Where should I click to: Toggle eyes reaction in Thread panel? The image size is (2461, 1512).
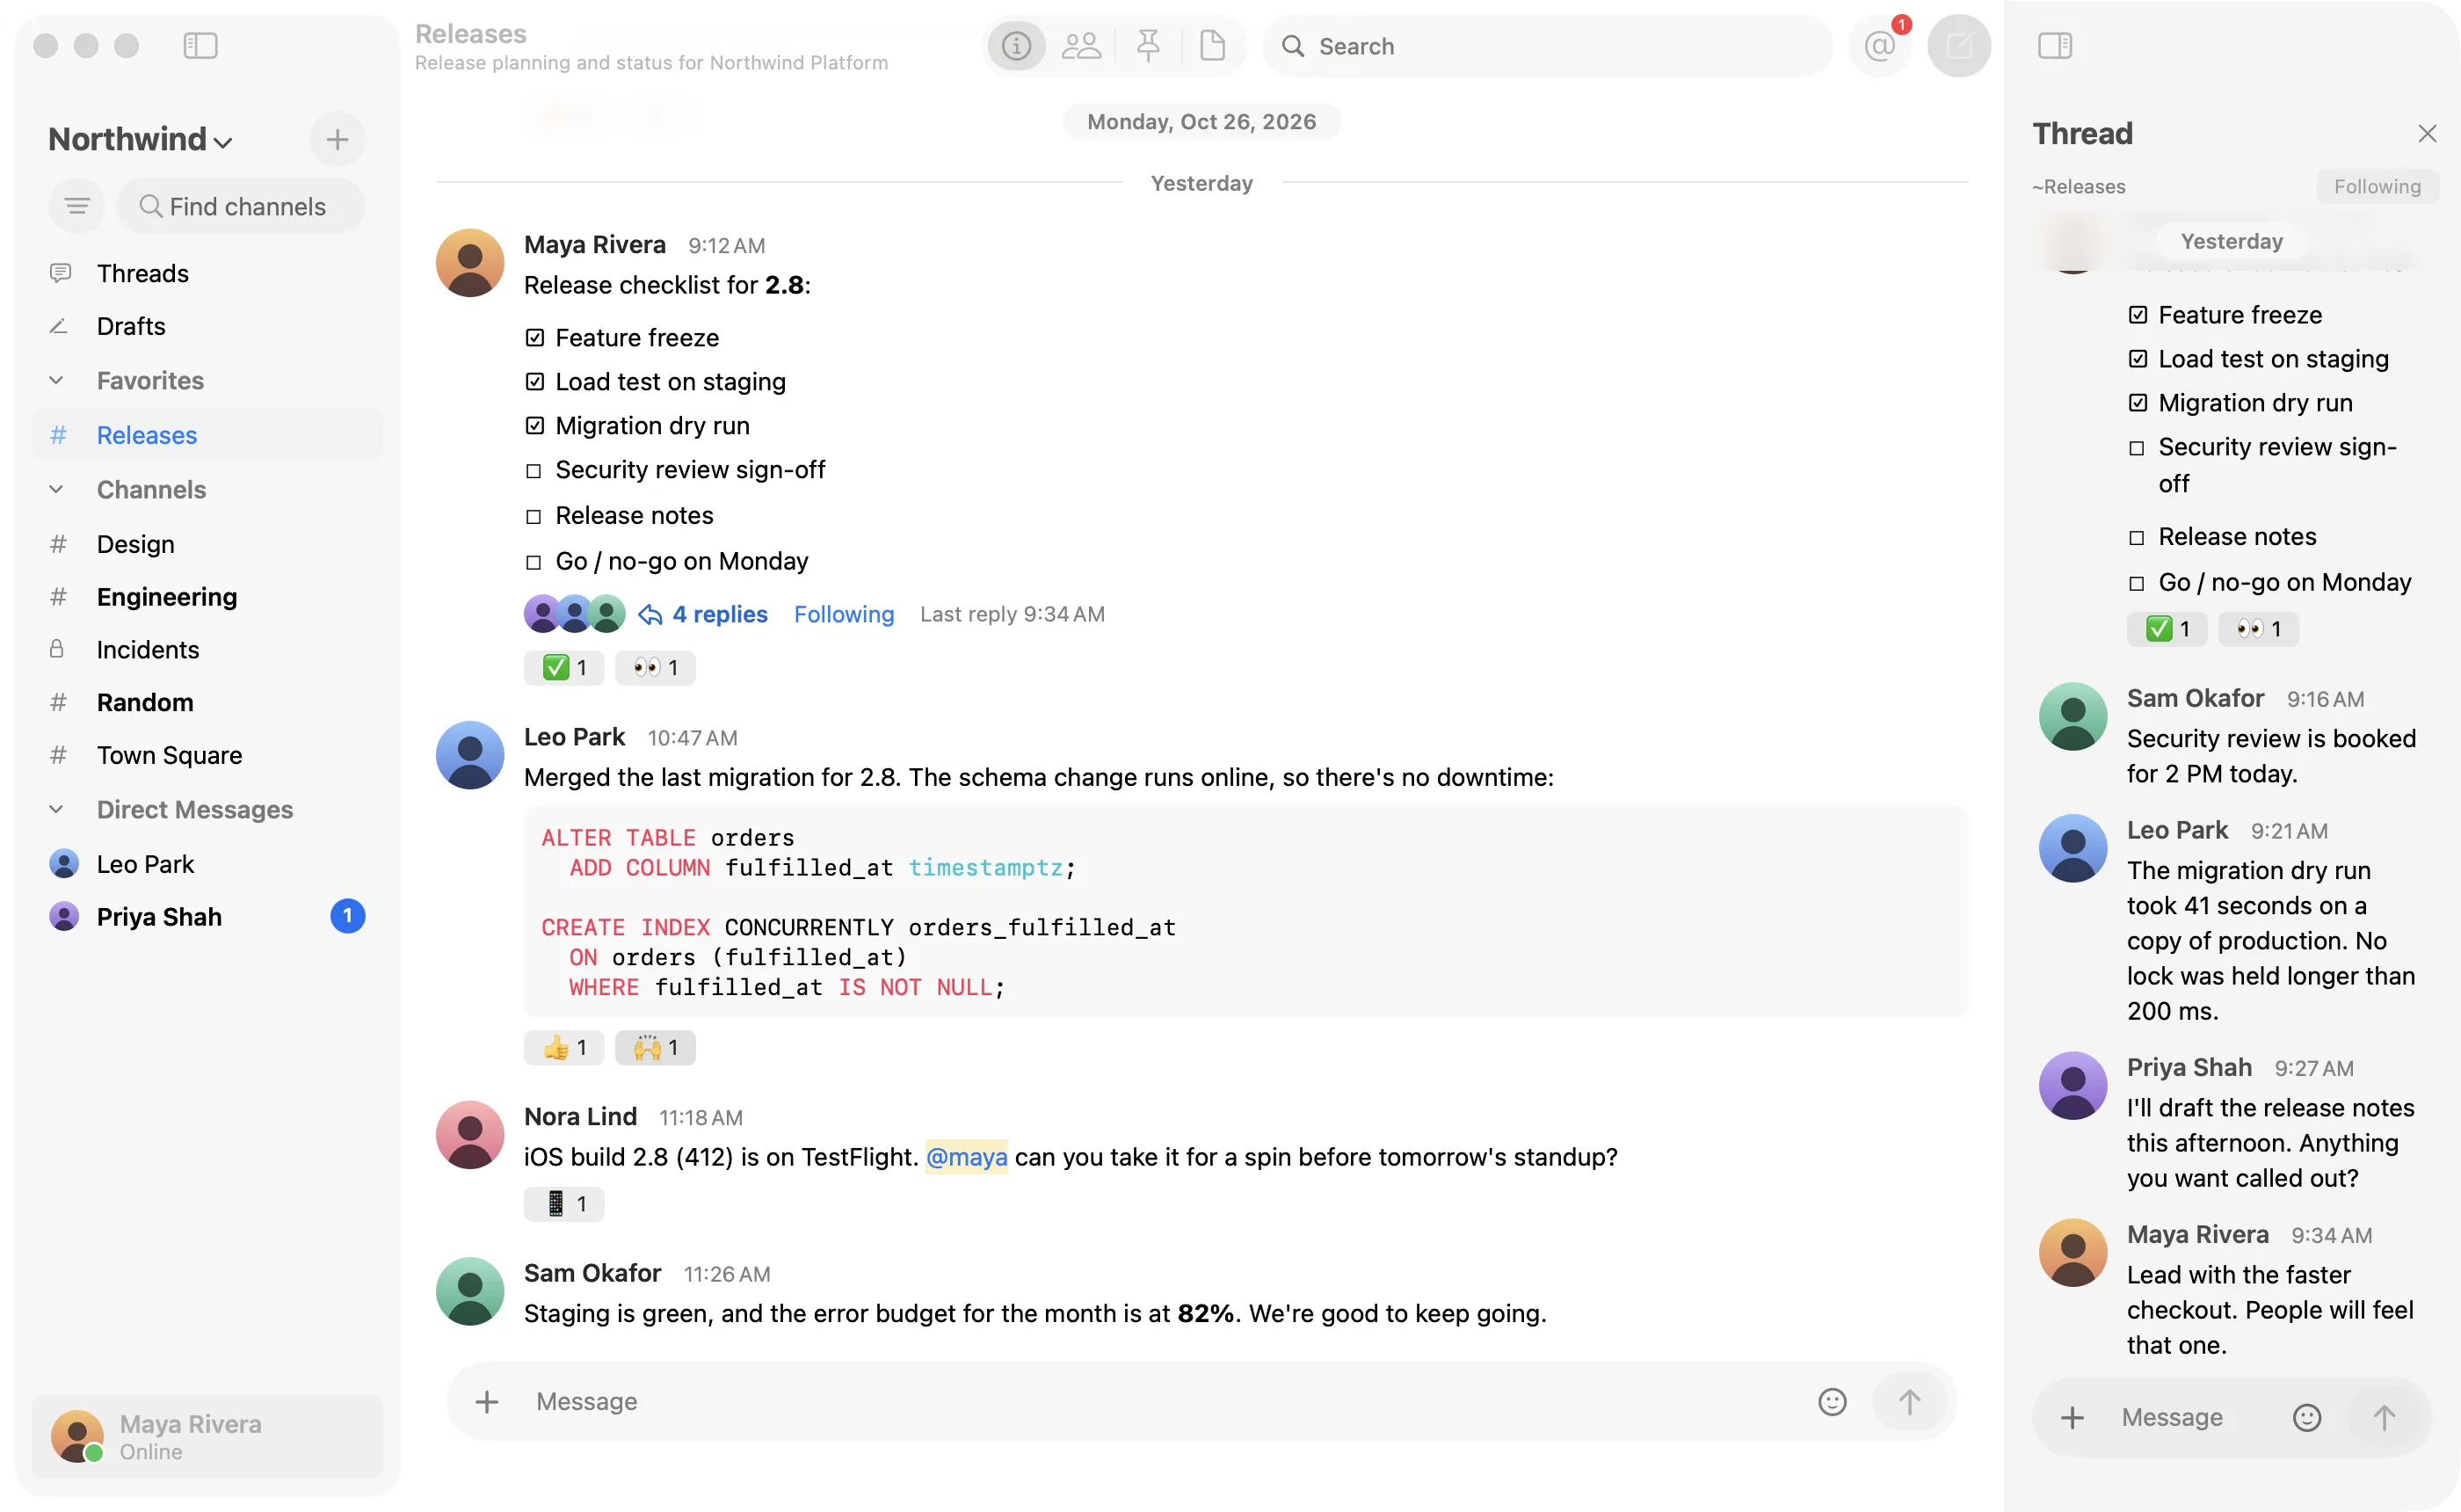(2258, 629)
